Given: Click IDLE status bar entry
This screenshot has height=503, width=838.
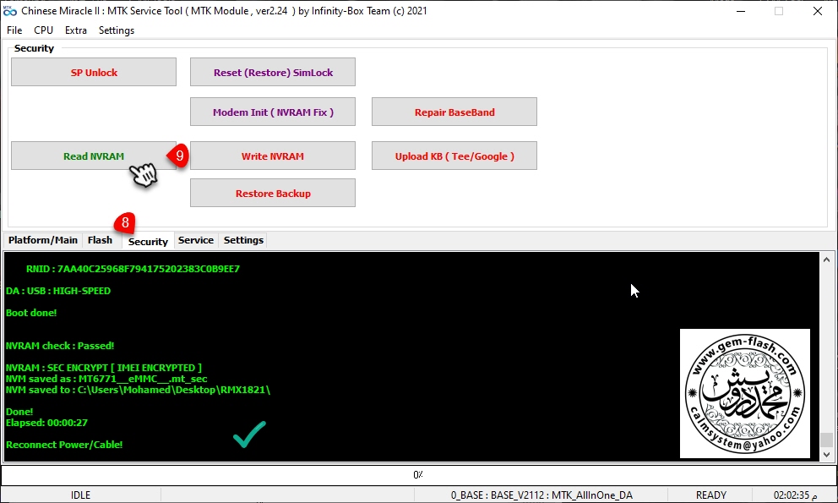Looking at the screenshot, I should 81,495.
